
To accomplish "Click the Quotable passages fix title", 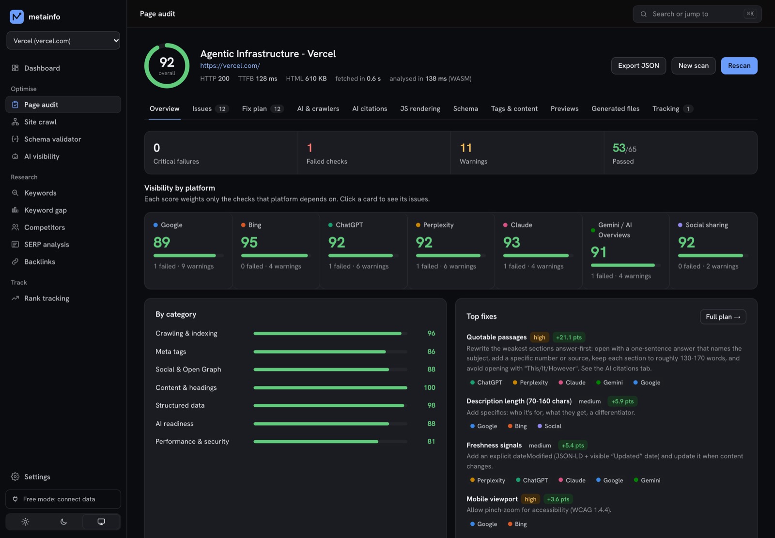I will pos(496,337).
